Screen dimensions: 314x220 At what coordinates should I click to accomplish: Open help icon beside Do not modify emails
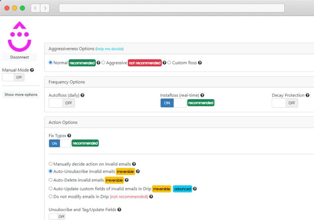pyautogui.click(x=151, y=197)
